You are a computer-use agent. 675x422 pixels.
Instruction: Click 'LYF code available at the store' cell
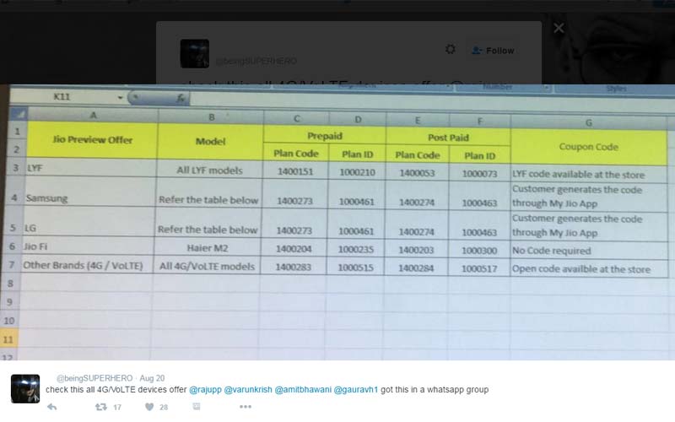589,175
